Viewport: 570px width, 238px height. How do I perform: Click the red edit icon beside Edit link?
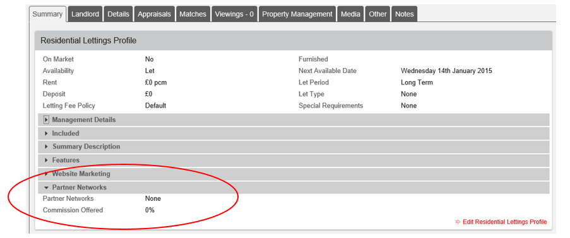(x=458, y=222)
